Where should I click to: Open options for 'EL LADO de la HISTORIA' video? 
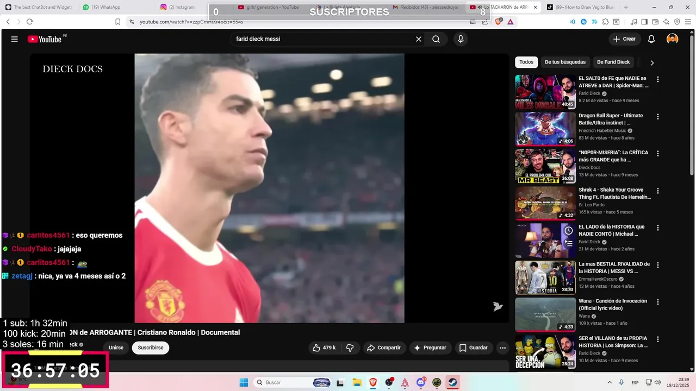pyautogui.click(x=658, y=228)
